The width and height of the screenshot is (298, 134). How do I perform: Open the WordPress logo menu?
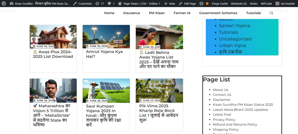pos(4,3)
